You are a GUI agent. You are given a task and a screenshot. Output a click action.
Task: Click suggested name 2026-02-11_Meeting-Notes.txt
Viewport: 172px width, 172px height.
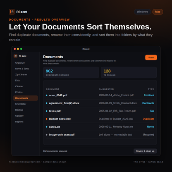(116, 127)
